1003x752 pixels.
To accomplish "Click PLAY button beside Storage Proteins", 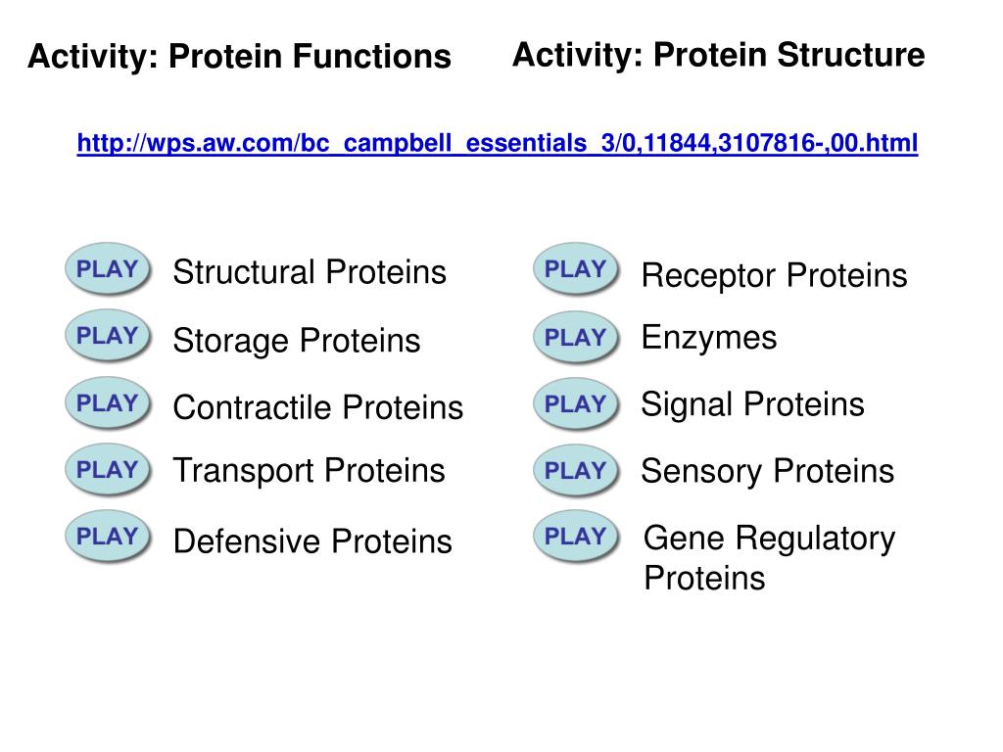I will pyautogui.click(x=108, y=336).
